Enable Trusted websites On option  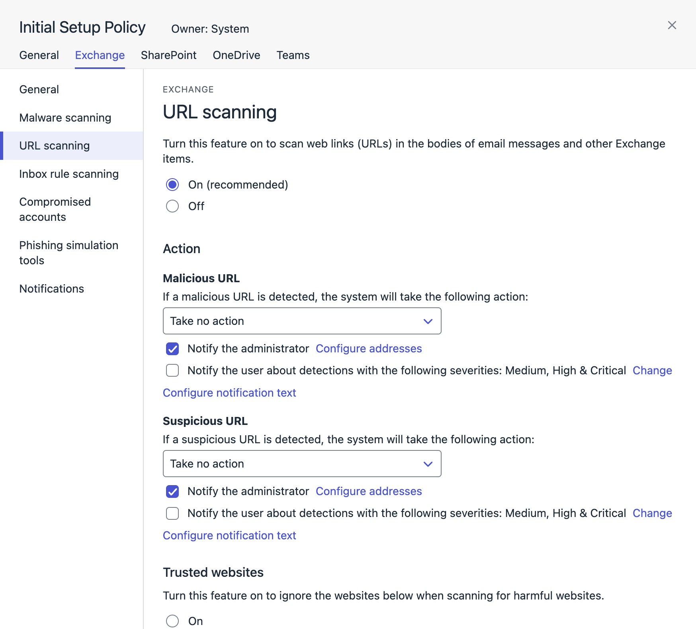pos(172,621)
